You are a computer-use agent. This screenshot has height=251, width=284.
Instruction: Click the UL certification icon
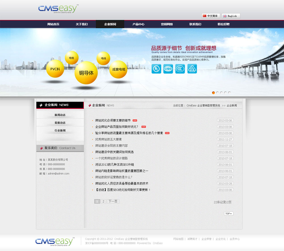click(156, 69)
